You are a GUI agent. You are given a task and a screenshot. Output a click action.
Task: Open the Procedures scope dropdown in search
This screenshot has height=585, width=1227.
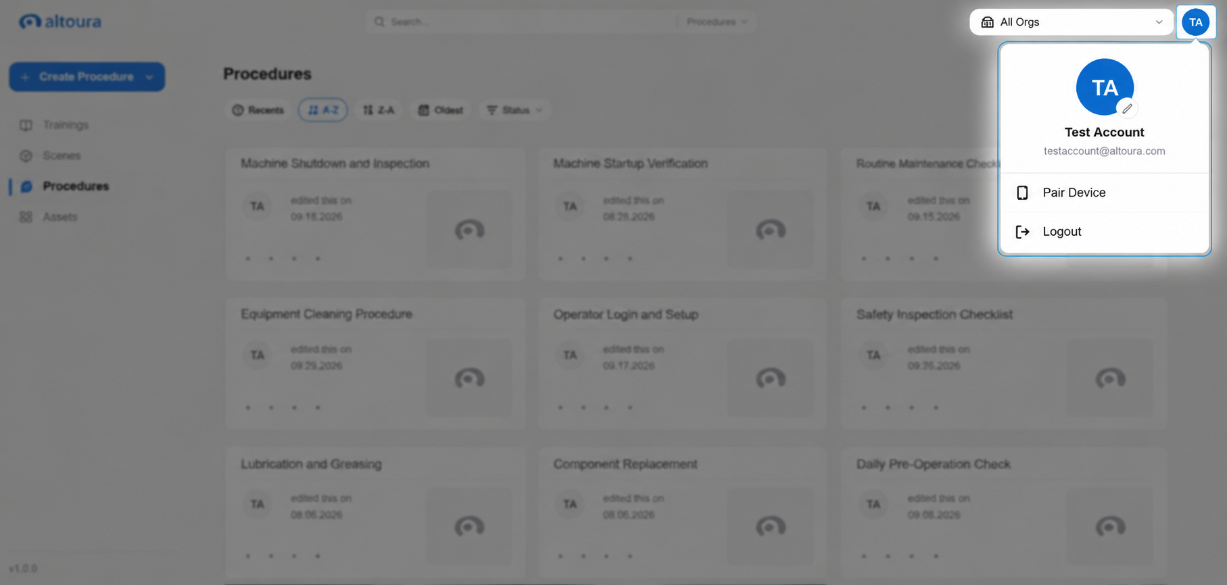pyautogui.click(x=717, y=22)
